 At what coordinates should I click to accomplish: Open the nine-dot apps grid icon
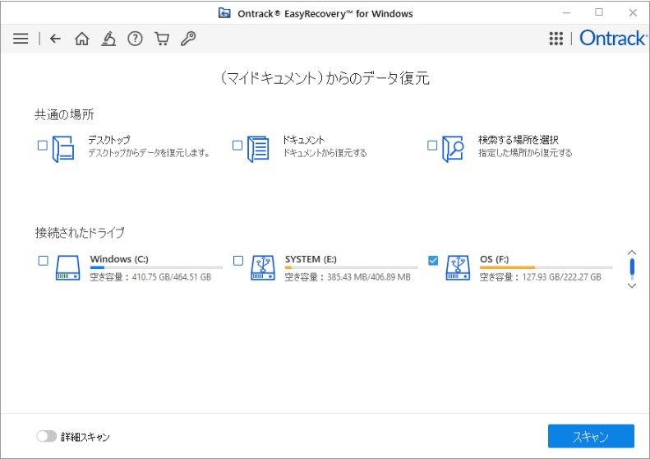coord(555,39)
